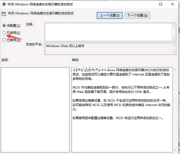180x154 pixels.
Task: Enable the policy with 已启用 radio button
Action: tap(4, 33)
